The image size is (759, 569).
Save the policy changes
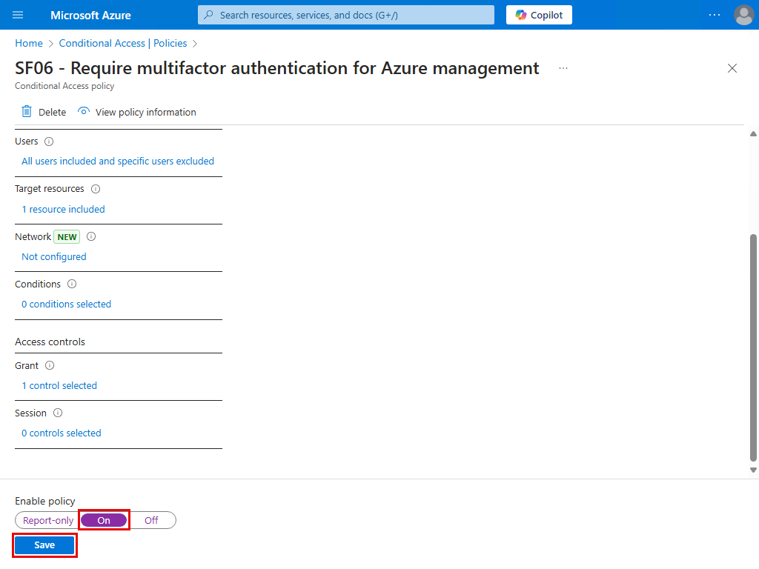(x=44, y=545)
